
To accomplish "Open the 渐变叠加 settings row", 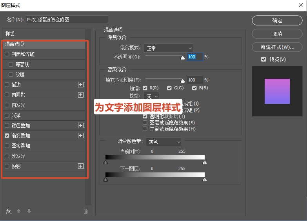I will pyautogui.click(x=44, y=136).
